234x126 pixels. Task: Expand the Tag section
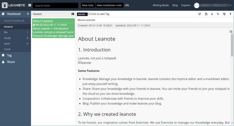coord(16,55)
